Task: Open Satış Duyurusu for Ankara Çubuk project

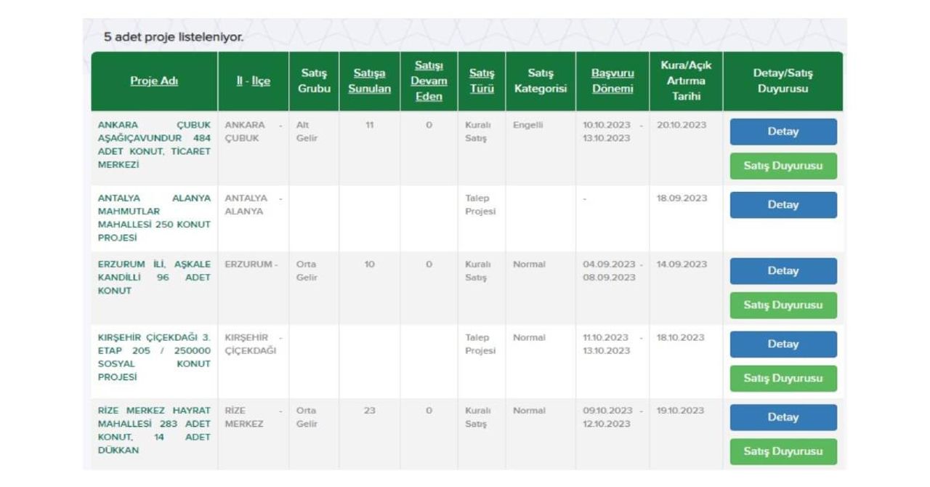Action: point(783,166)
